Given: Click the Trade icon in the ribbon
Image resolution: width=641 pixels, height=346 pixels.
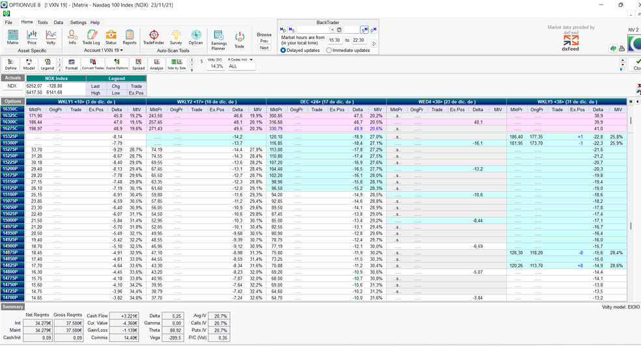Looking at the screenshot, I should [240, 40].
